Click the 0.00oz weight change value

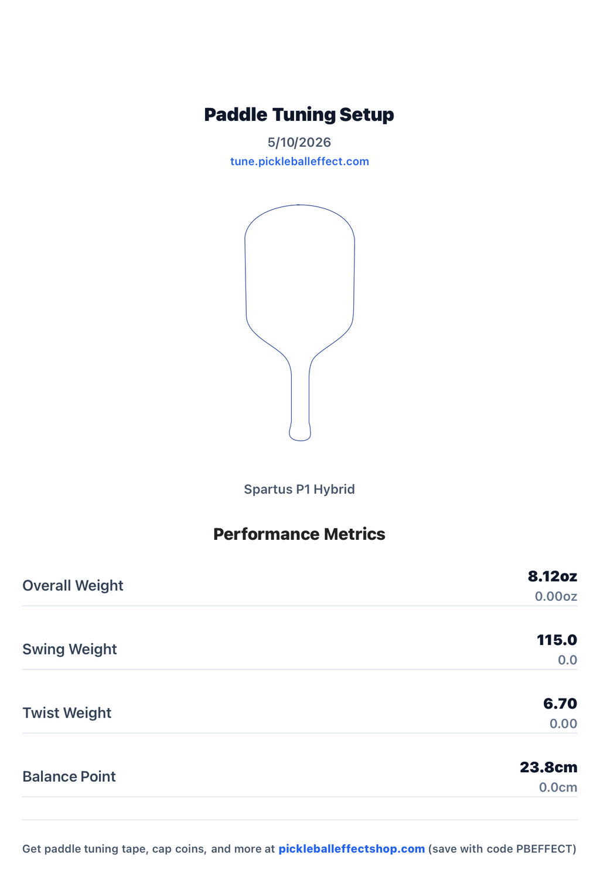(556, 597)
